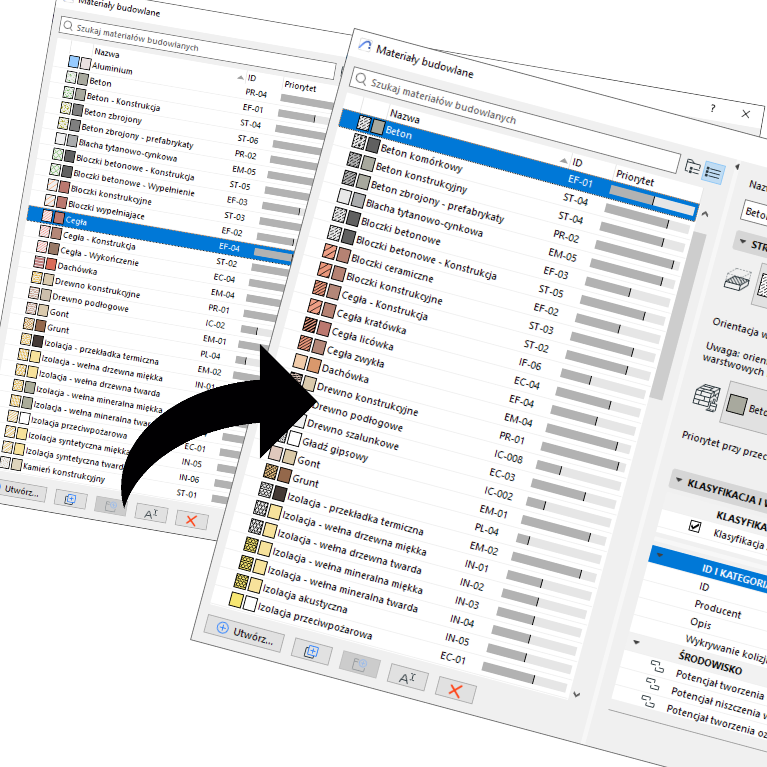Click Utwórz... button in back dialog
767x767 pixels.
coord(21,491)
